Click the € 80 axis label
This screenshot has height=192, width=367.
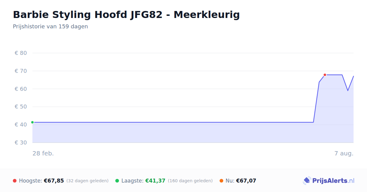point(21,53)
